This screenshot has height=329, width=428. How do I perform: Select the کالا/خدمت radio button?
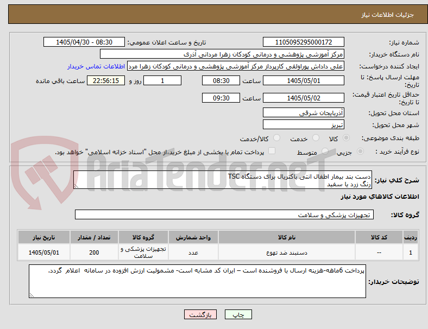click(277, 138)
